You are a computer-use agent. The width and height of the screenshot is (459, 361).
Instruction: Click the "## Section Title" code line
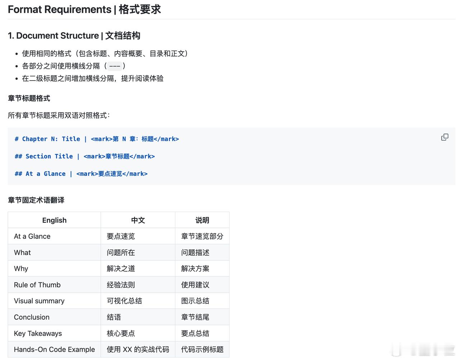(85, 157)
